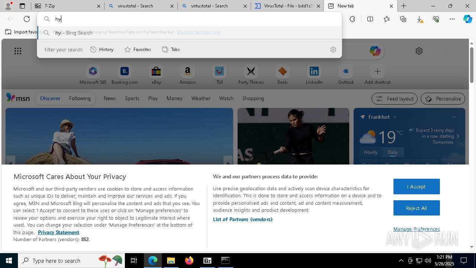The width and height of the screenshot is (476, 268).
Task: Open the apps grid launcher
Action: [x=18, y=51]
